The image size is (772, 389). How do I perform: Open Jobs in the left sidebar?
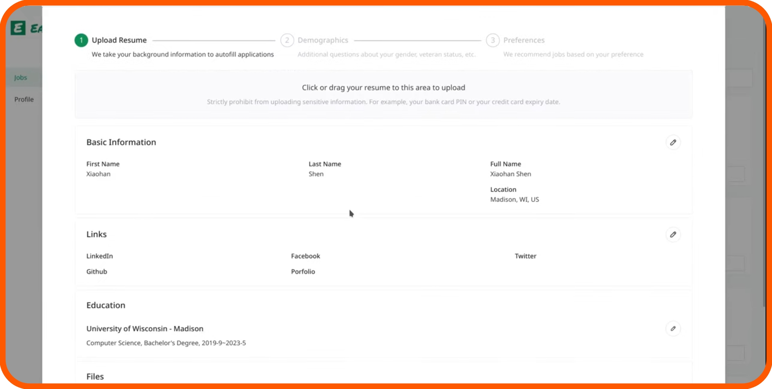[x=21, y=77]
